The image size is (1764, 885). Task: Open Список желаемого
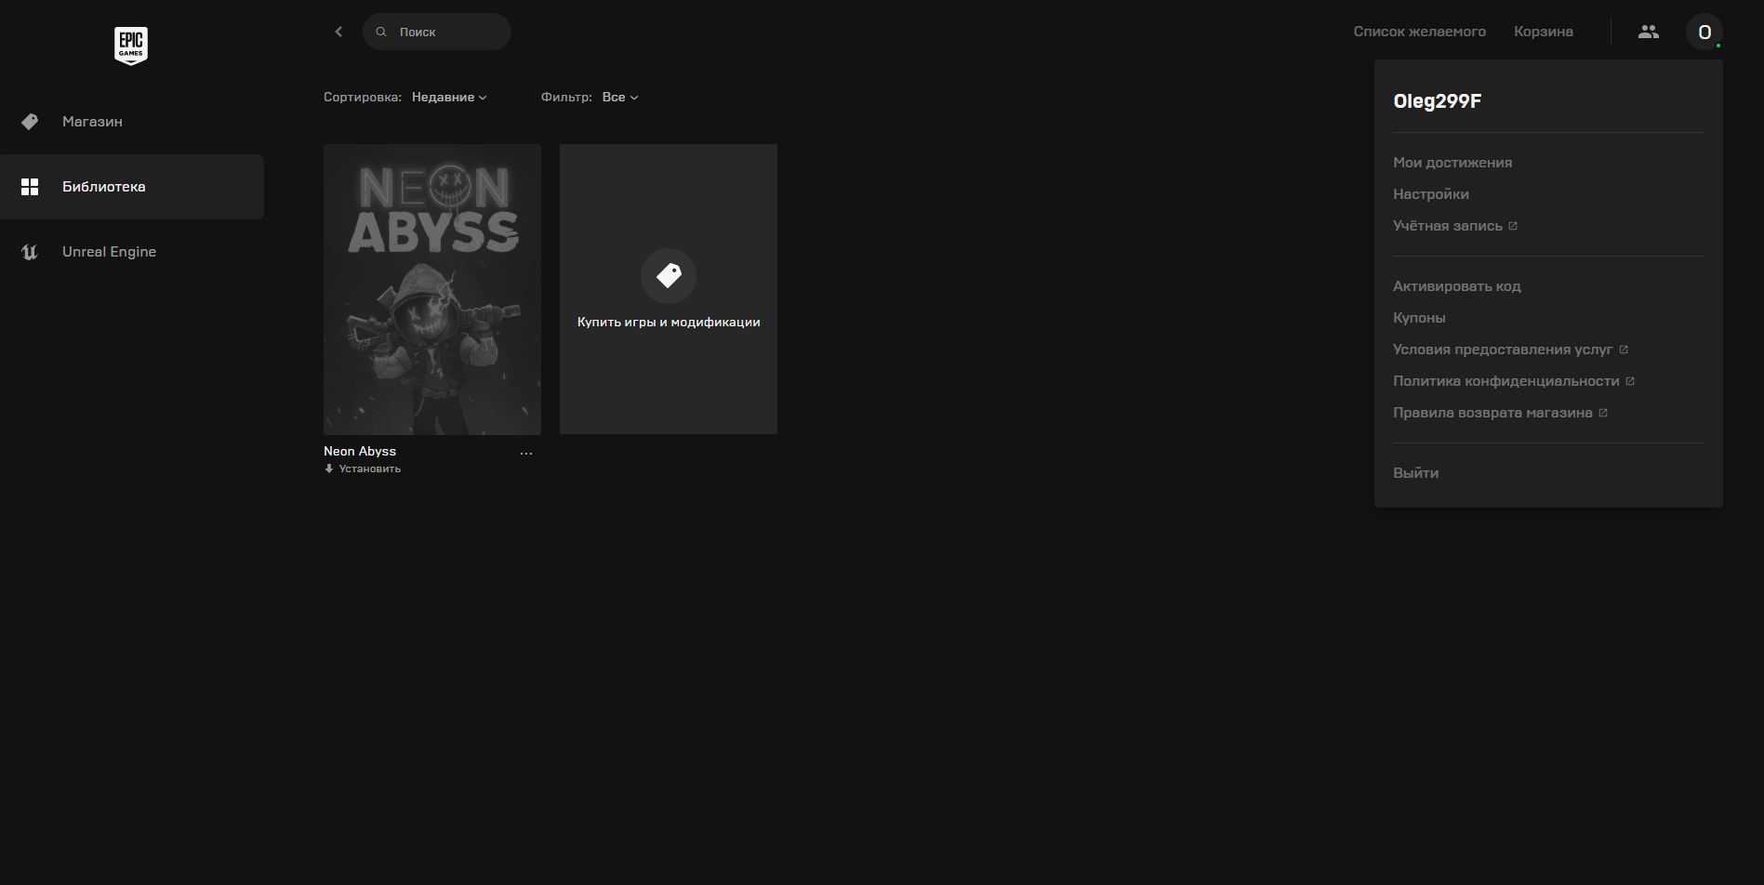pyautogui.click(x=1420, y=32)
